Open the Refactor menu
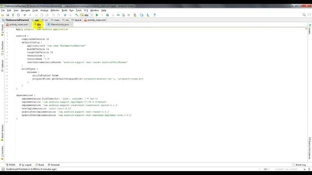 [x=55, y=10]
